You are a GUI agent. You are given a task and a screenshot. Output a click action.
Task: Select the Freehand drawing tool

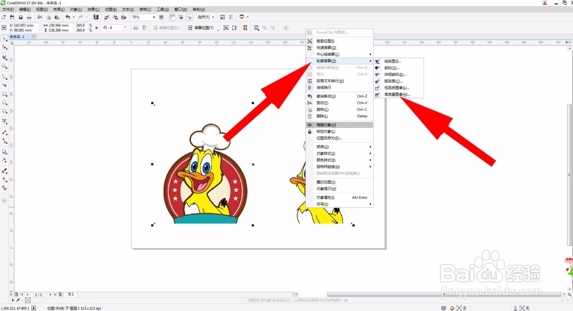4,77
